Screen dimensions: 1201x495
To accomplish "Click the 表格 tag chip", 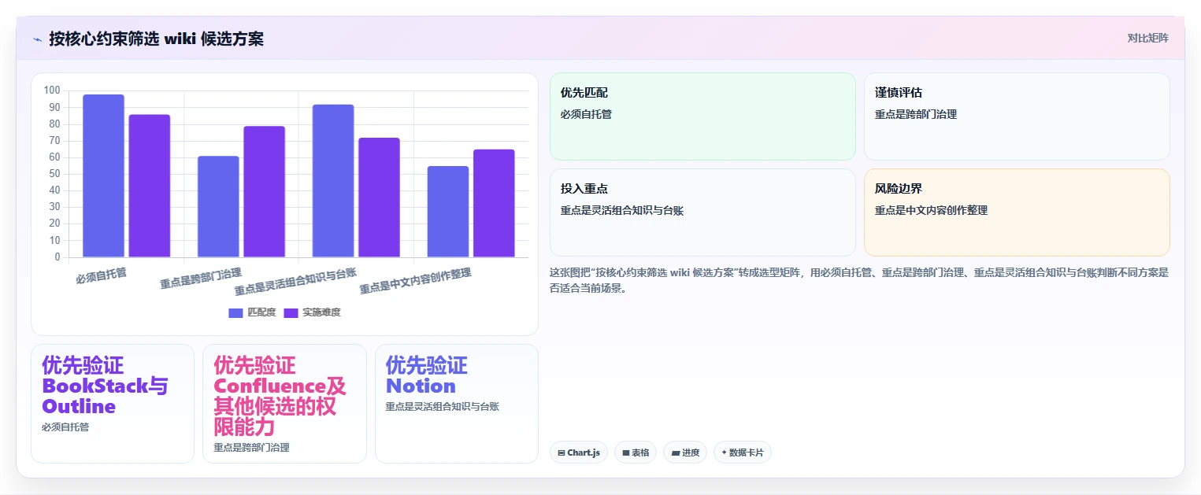I will tap(636, 453).
